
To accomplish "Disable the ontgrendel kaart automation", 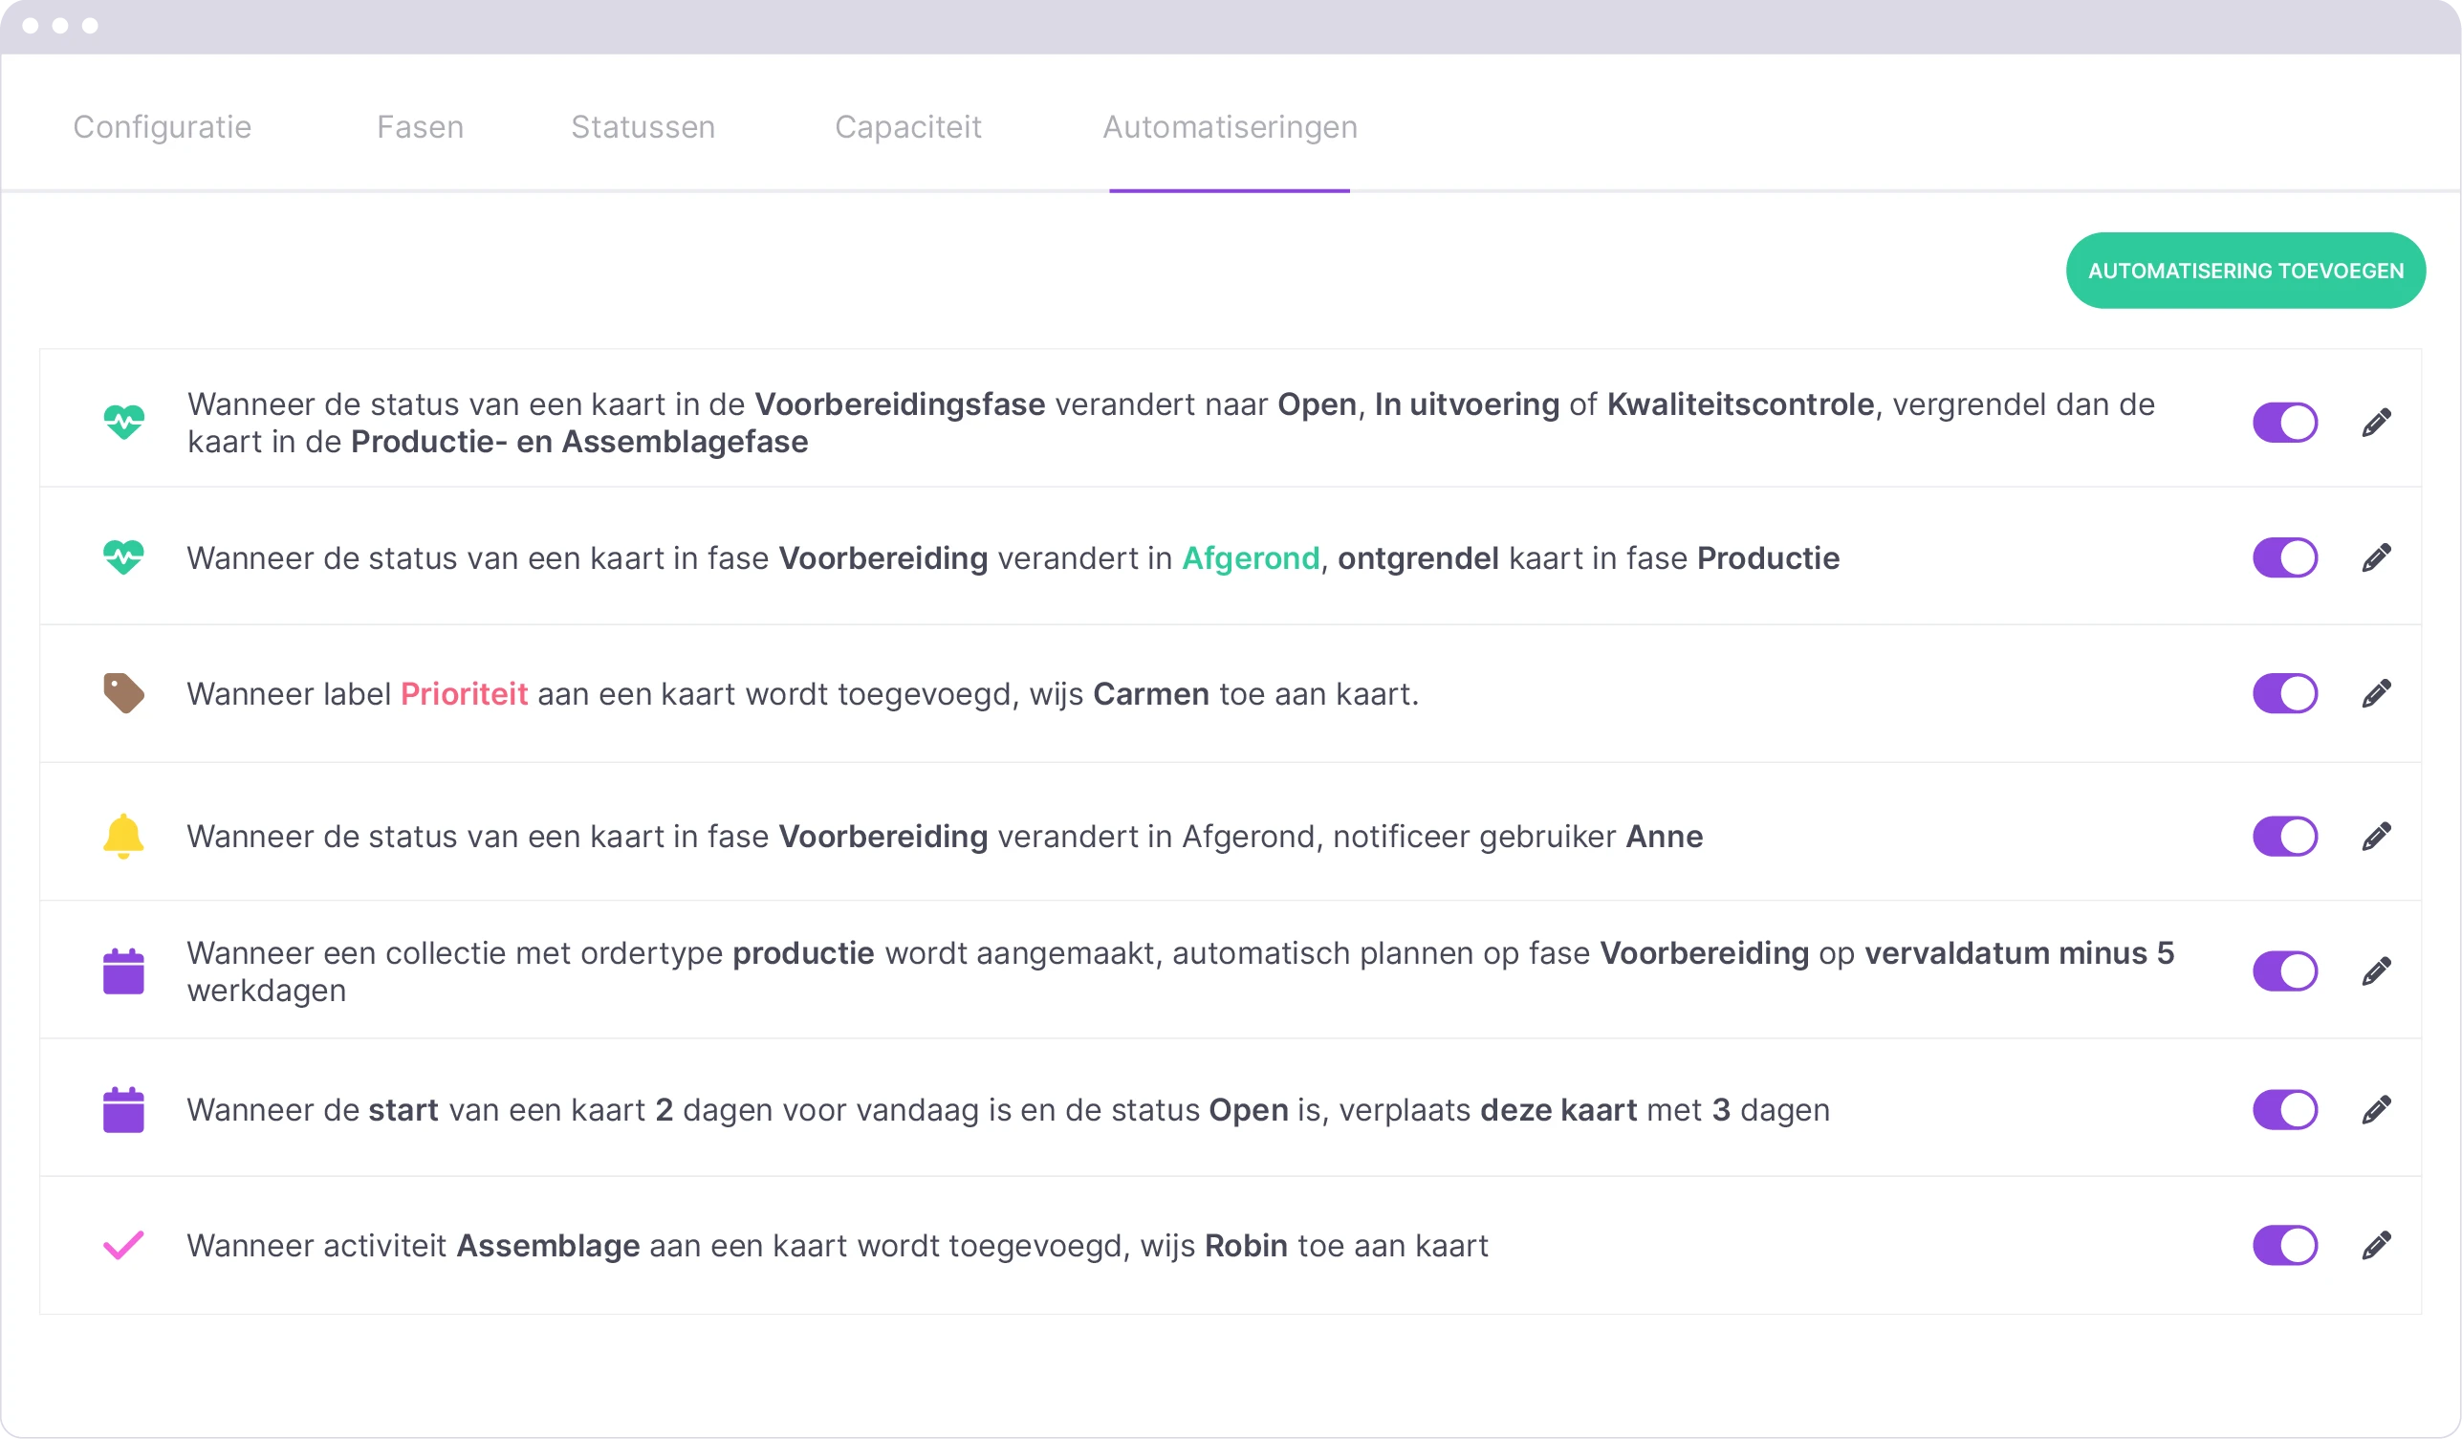I will point(2284,556).
